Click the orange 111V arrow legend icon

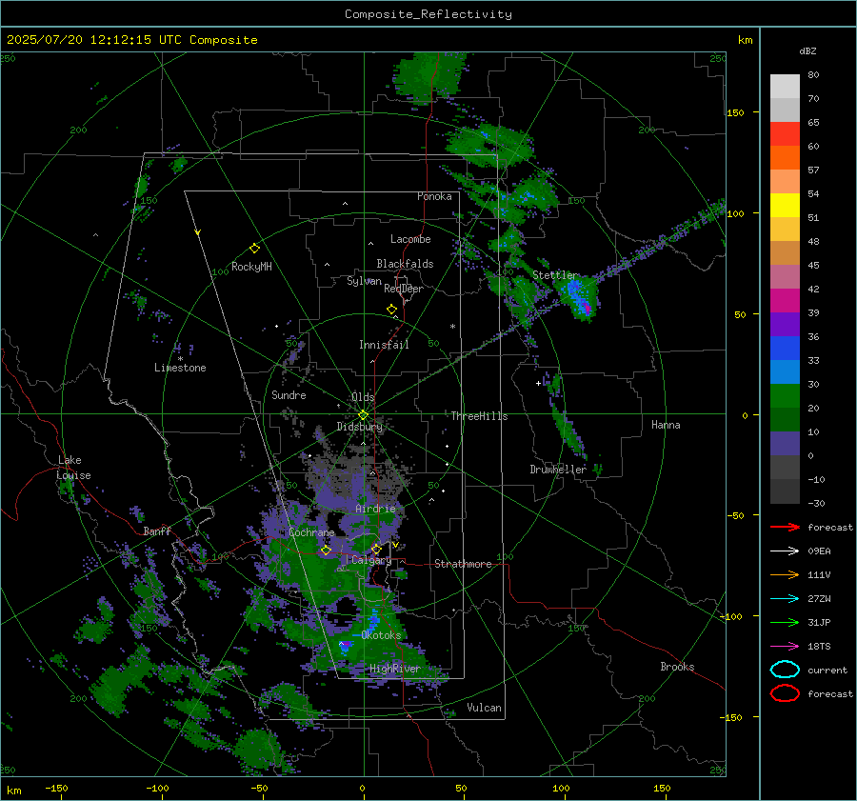point(785,574)
